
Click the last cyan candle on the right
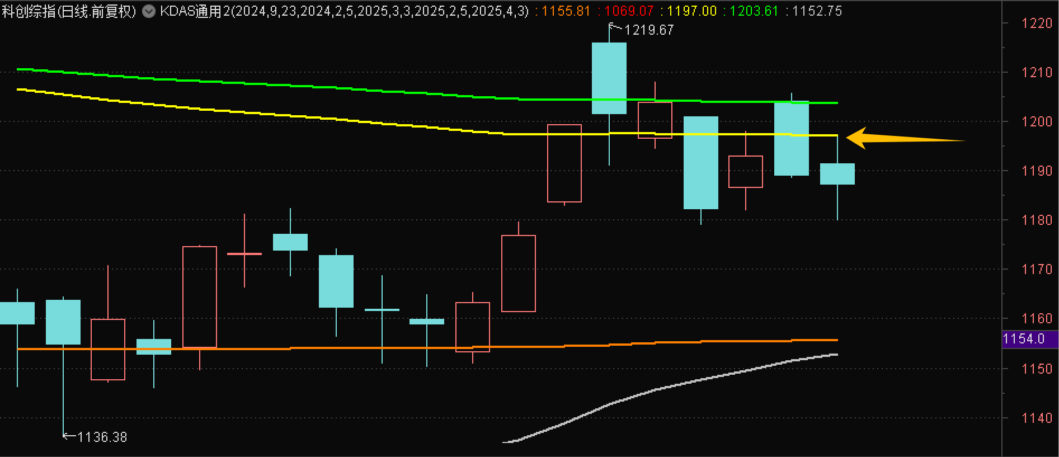(x=837, y=174)
